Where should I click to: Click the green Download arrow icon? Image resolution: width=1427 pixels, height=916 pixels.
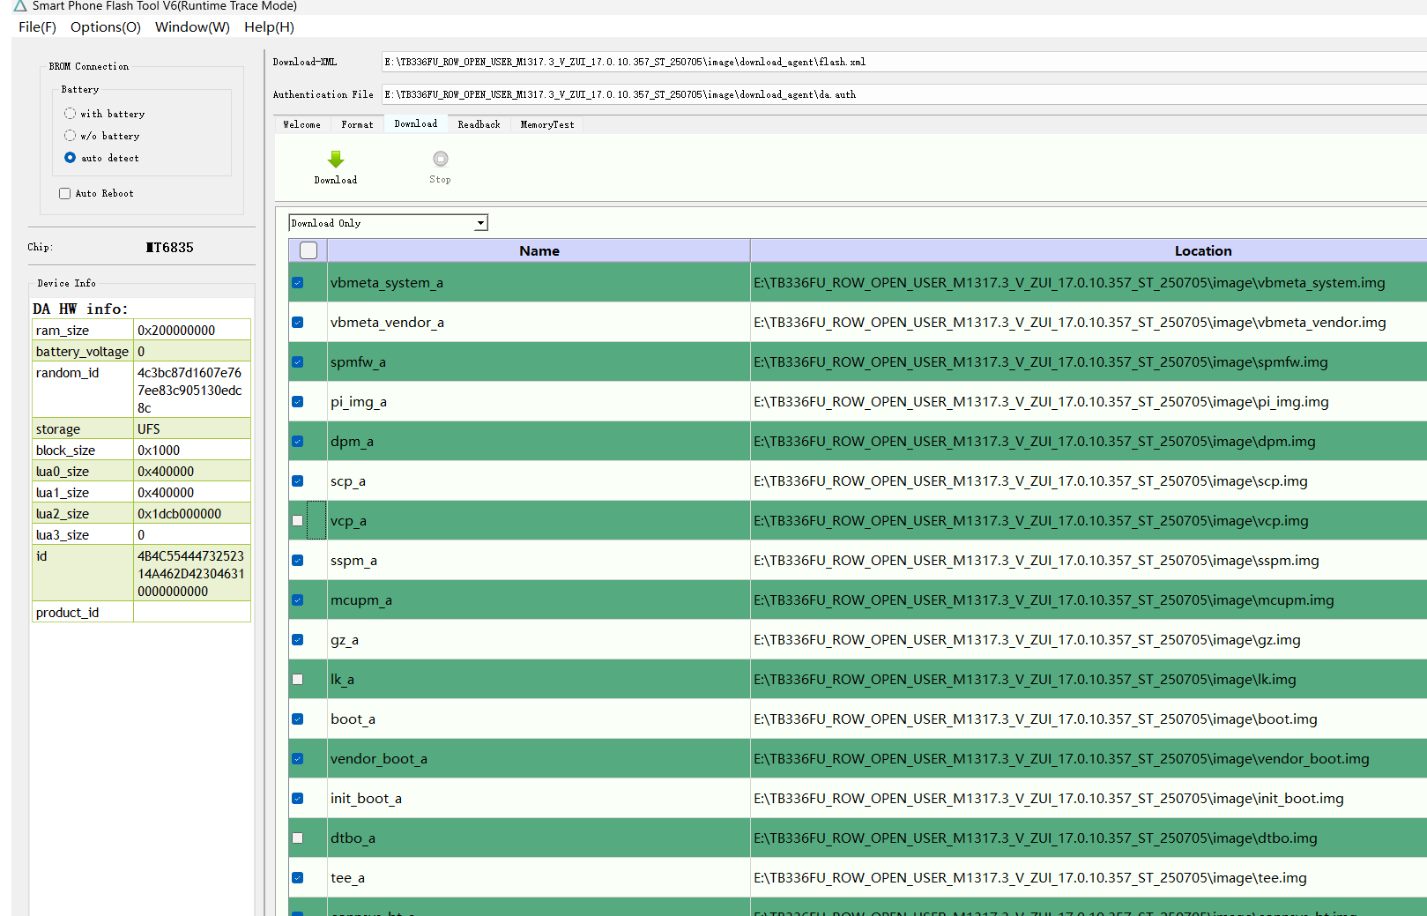coord(336,159)
